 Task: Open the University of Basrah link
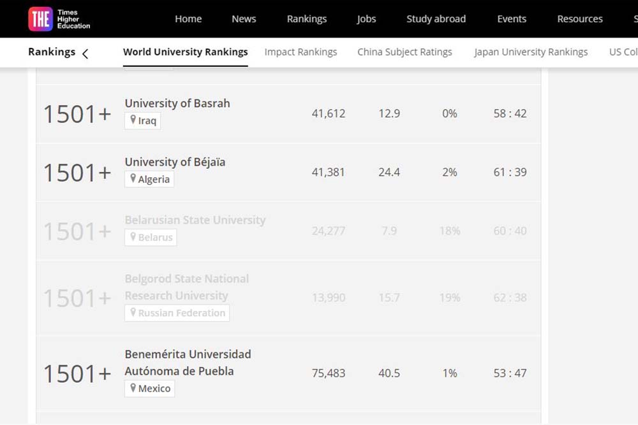[177, 103]
